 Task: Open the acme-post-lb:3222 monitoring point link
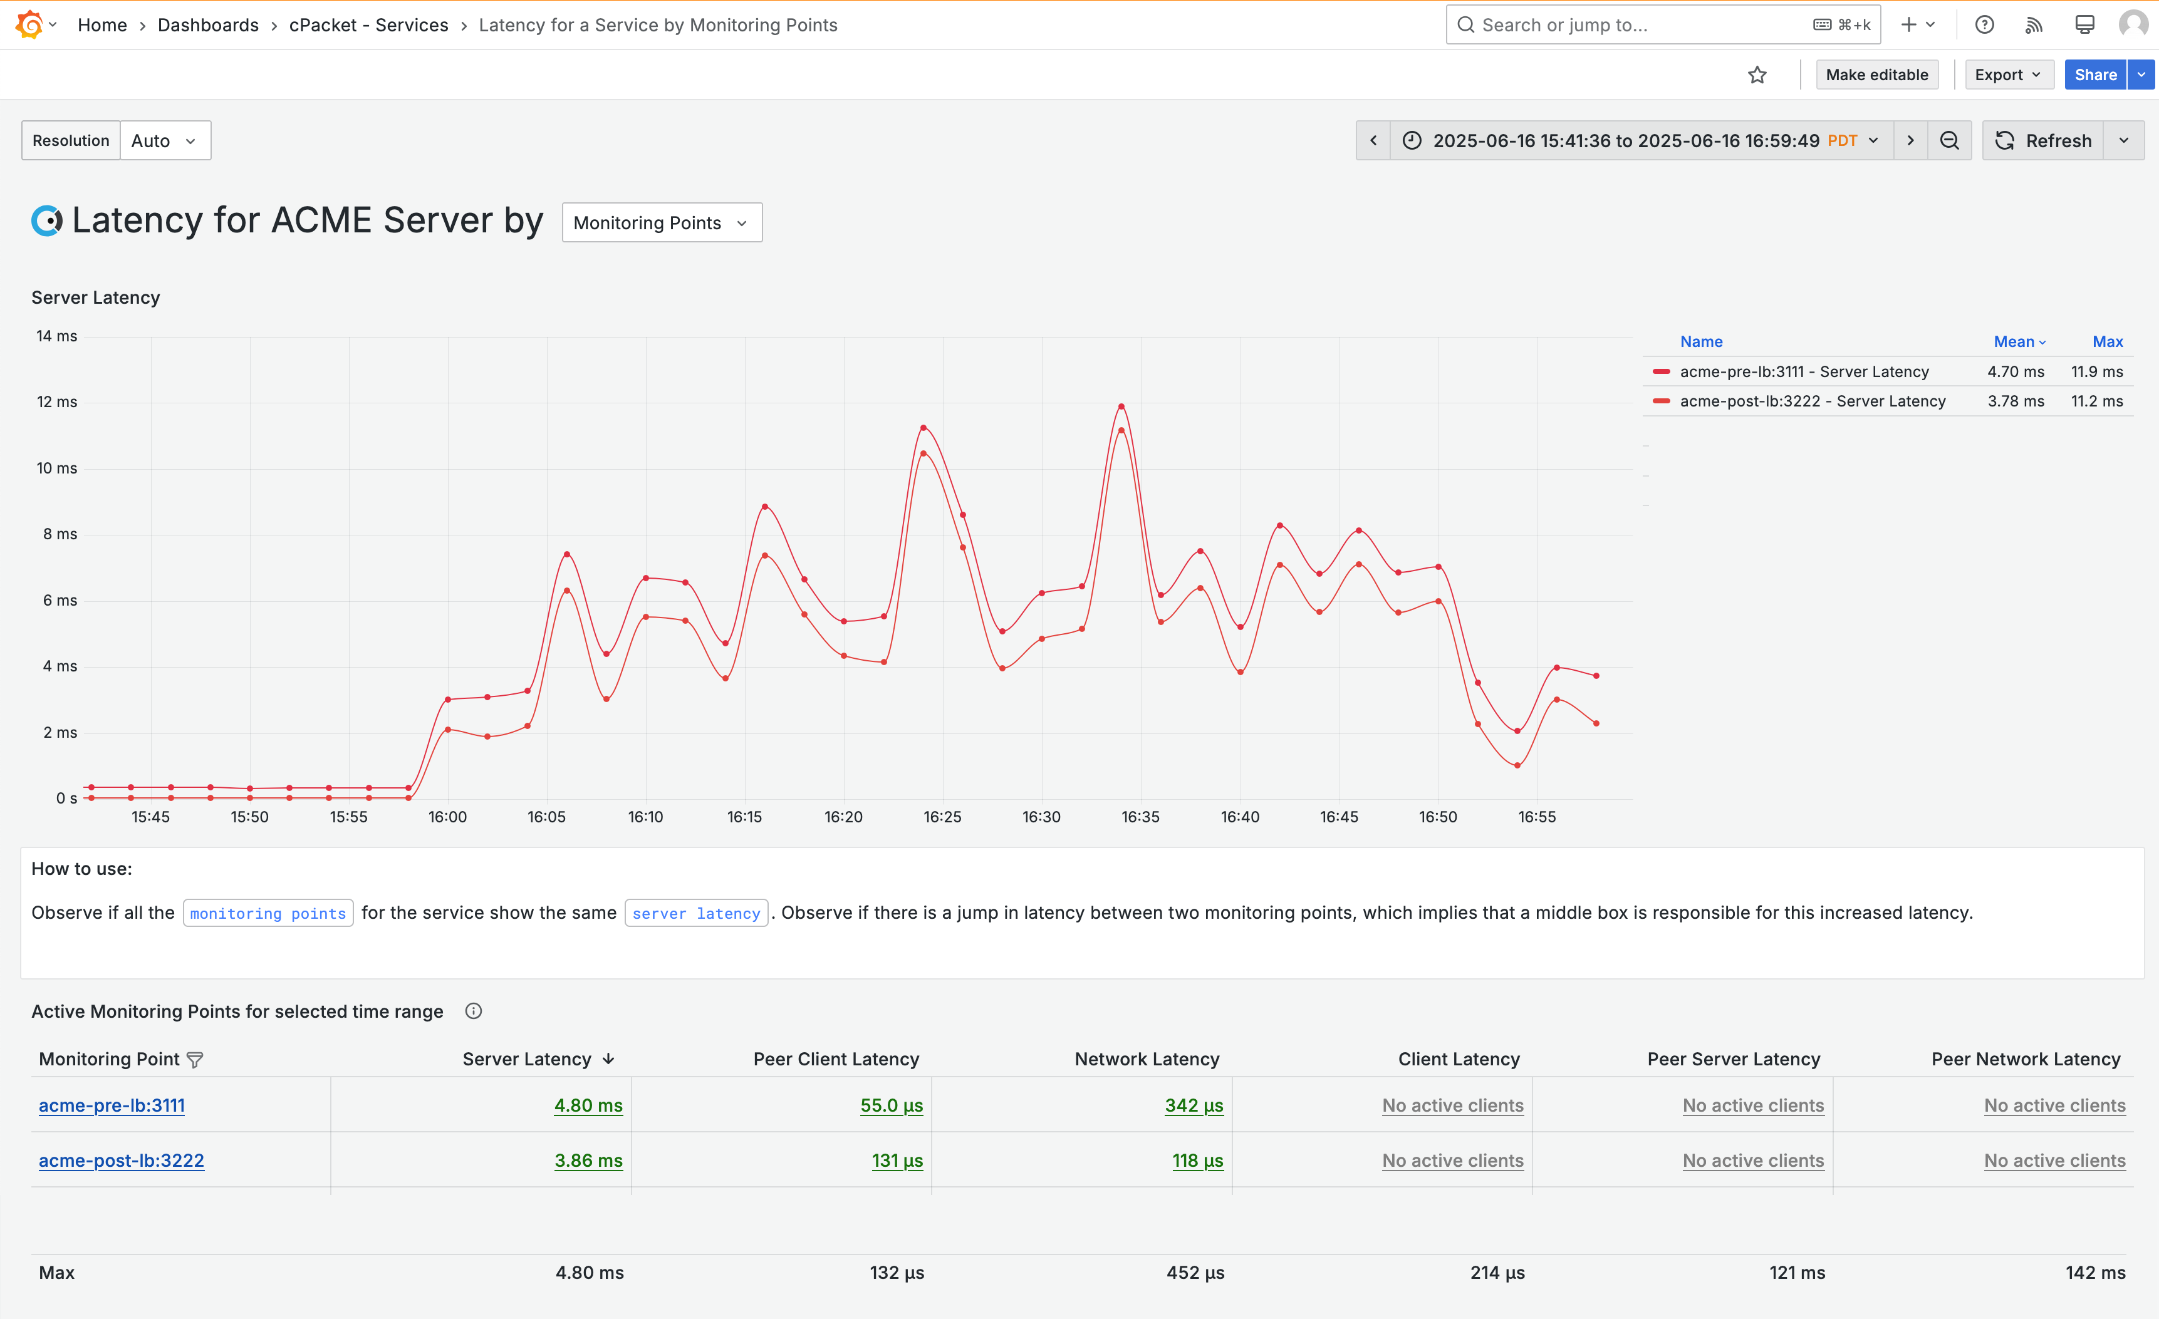coord(121,1161)
